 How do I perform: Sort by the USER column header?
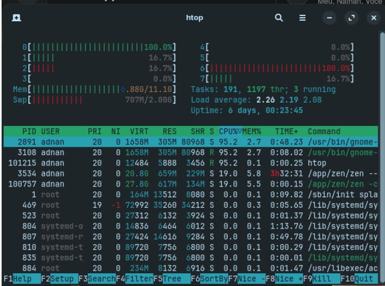tap(50, 131)
